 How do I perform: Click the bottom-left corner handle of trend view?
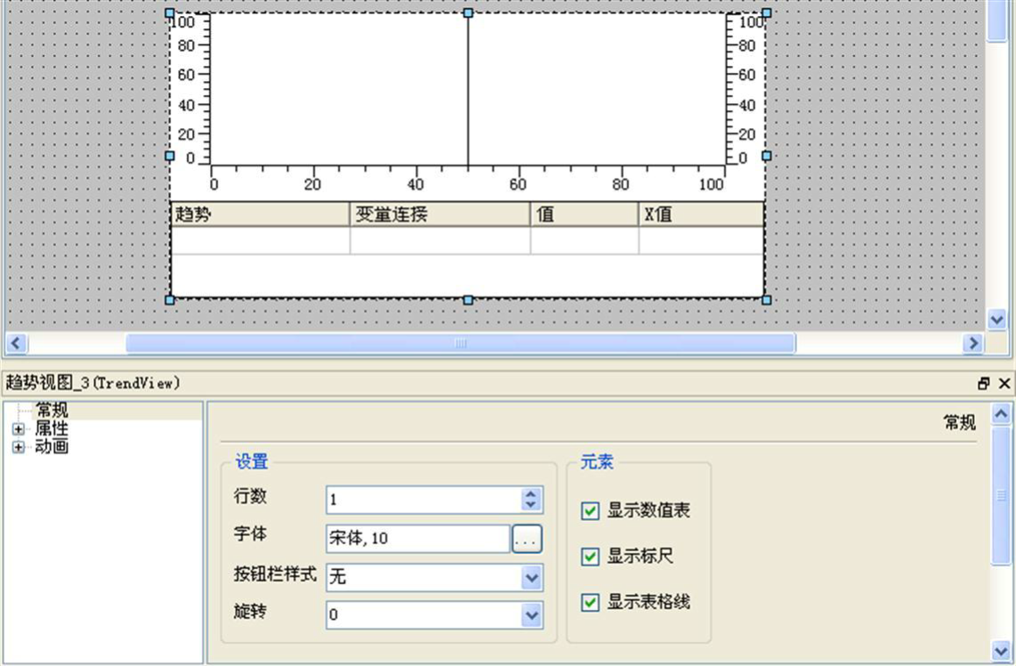point(170,300)
